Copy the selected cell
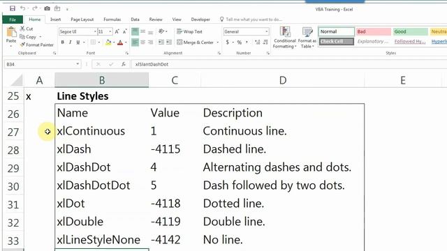Viewport: 447px width, 251px height. coord(28,37)
